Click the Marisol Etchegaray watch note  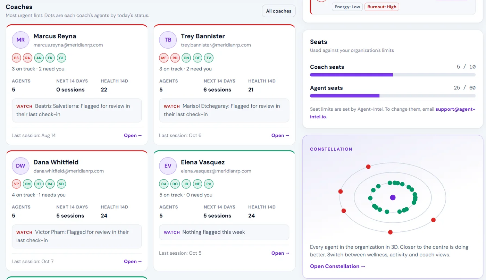pyautogui.click(x=224, y=110)
